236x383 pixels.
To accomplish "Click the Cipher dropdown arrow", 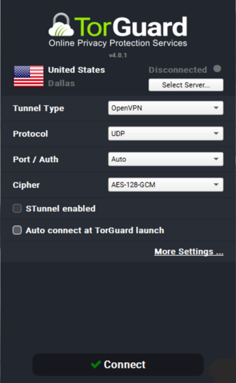I will tap(216, 185).
